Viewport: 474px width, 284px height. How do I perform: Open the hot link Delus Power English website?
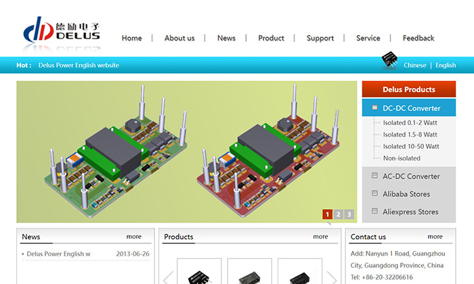(79, 65)
